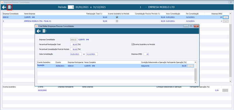
Task: Click the Data Consolidação end date 31/12/2021
Action: click(x=92, y=54)
